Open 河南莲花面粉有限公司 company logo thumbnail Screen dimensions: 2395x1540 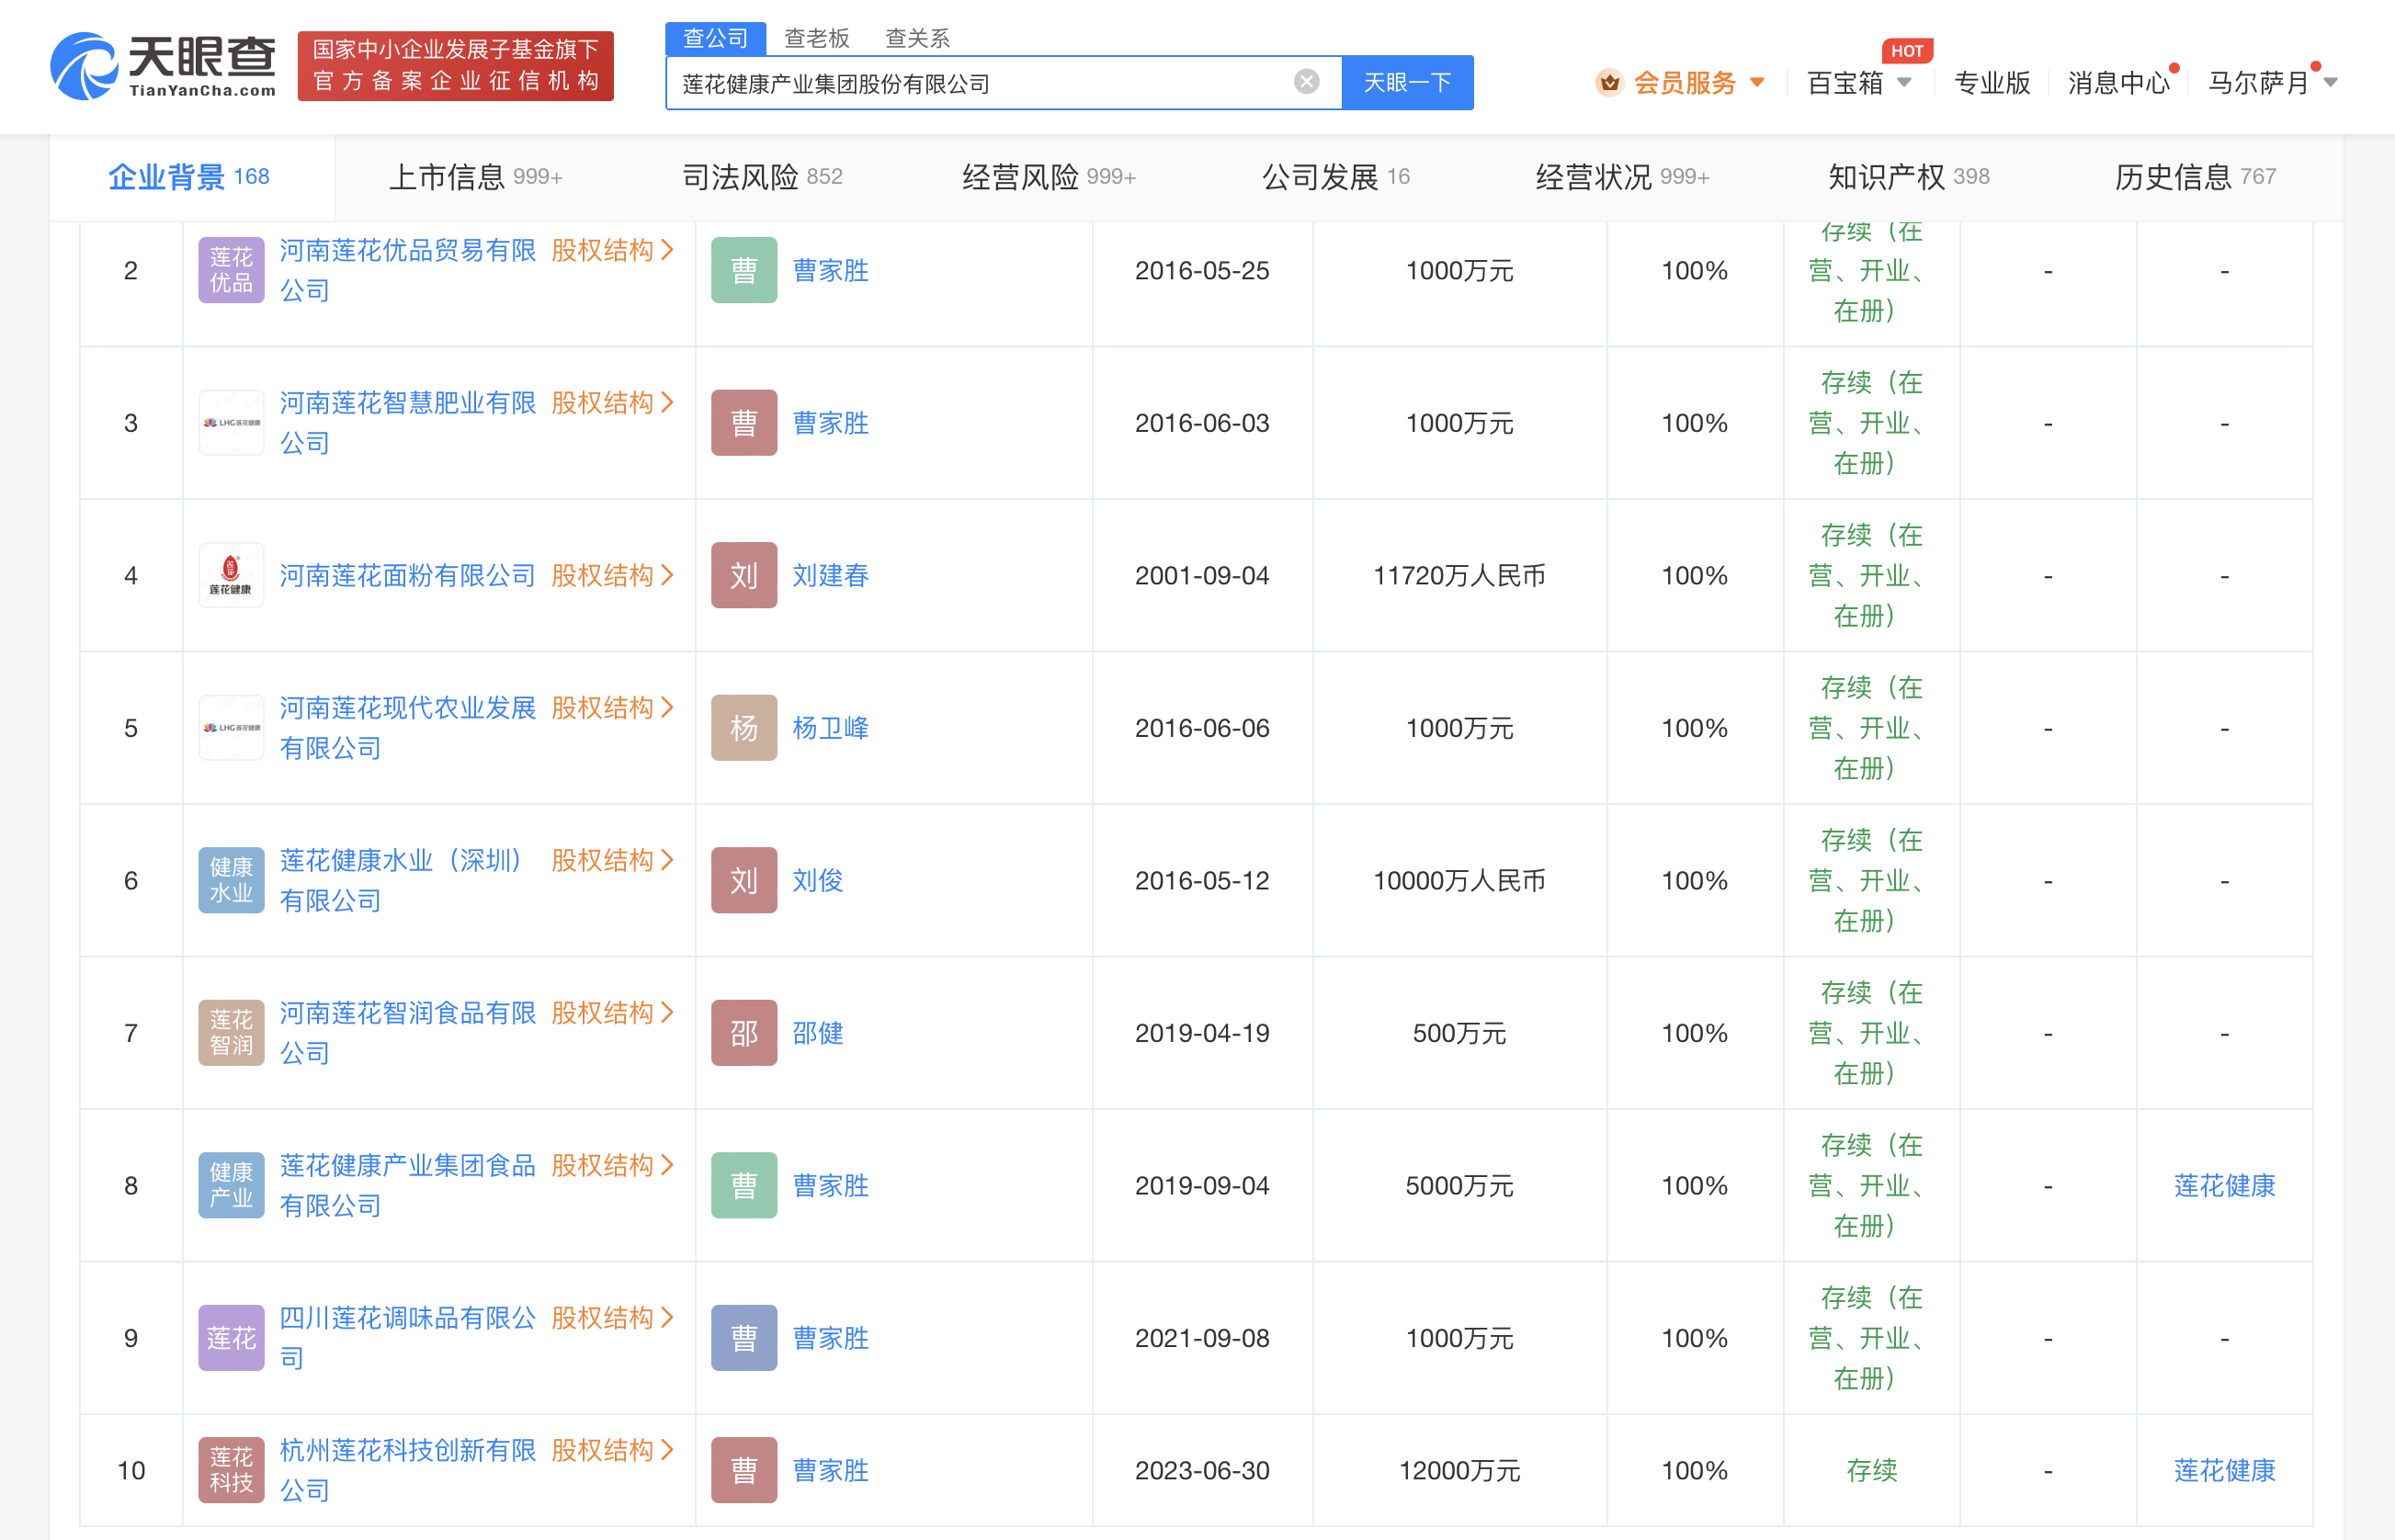(231, 575)
